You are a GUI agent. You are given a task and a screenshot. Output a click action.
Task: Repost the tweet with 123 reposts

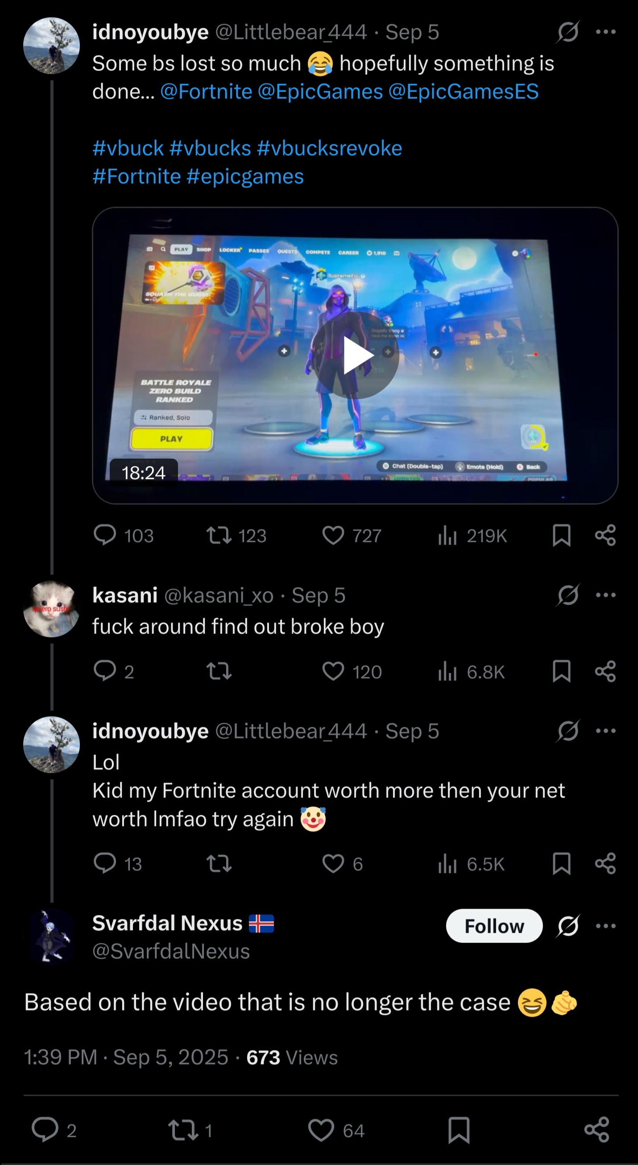[236, 536]
